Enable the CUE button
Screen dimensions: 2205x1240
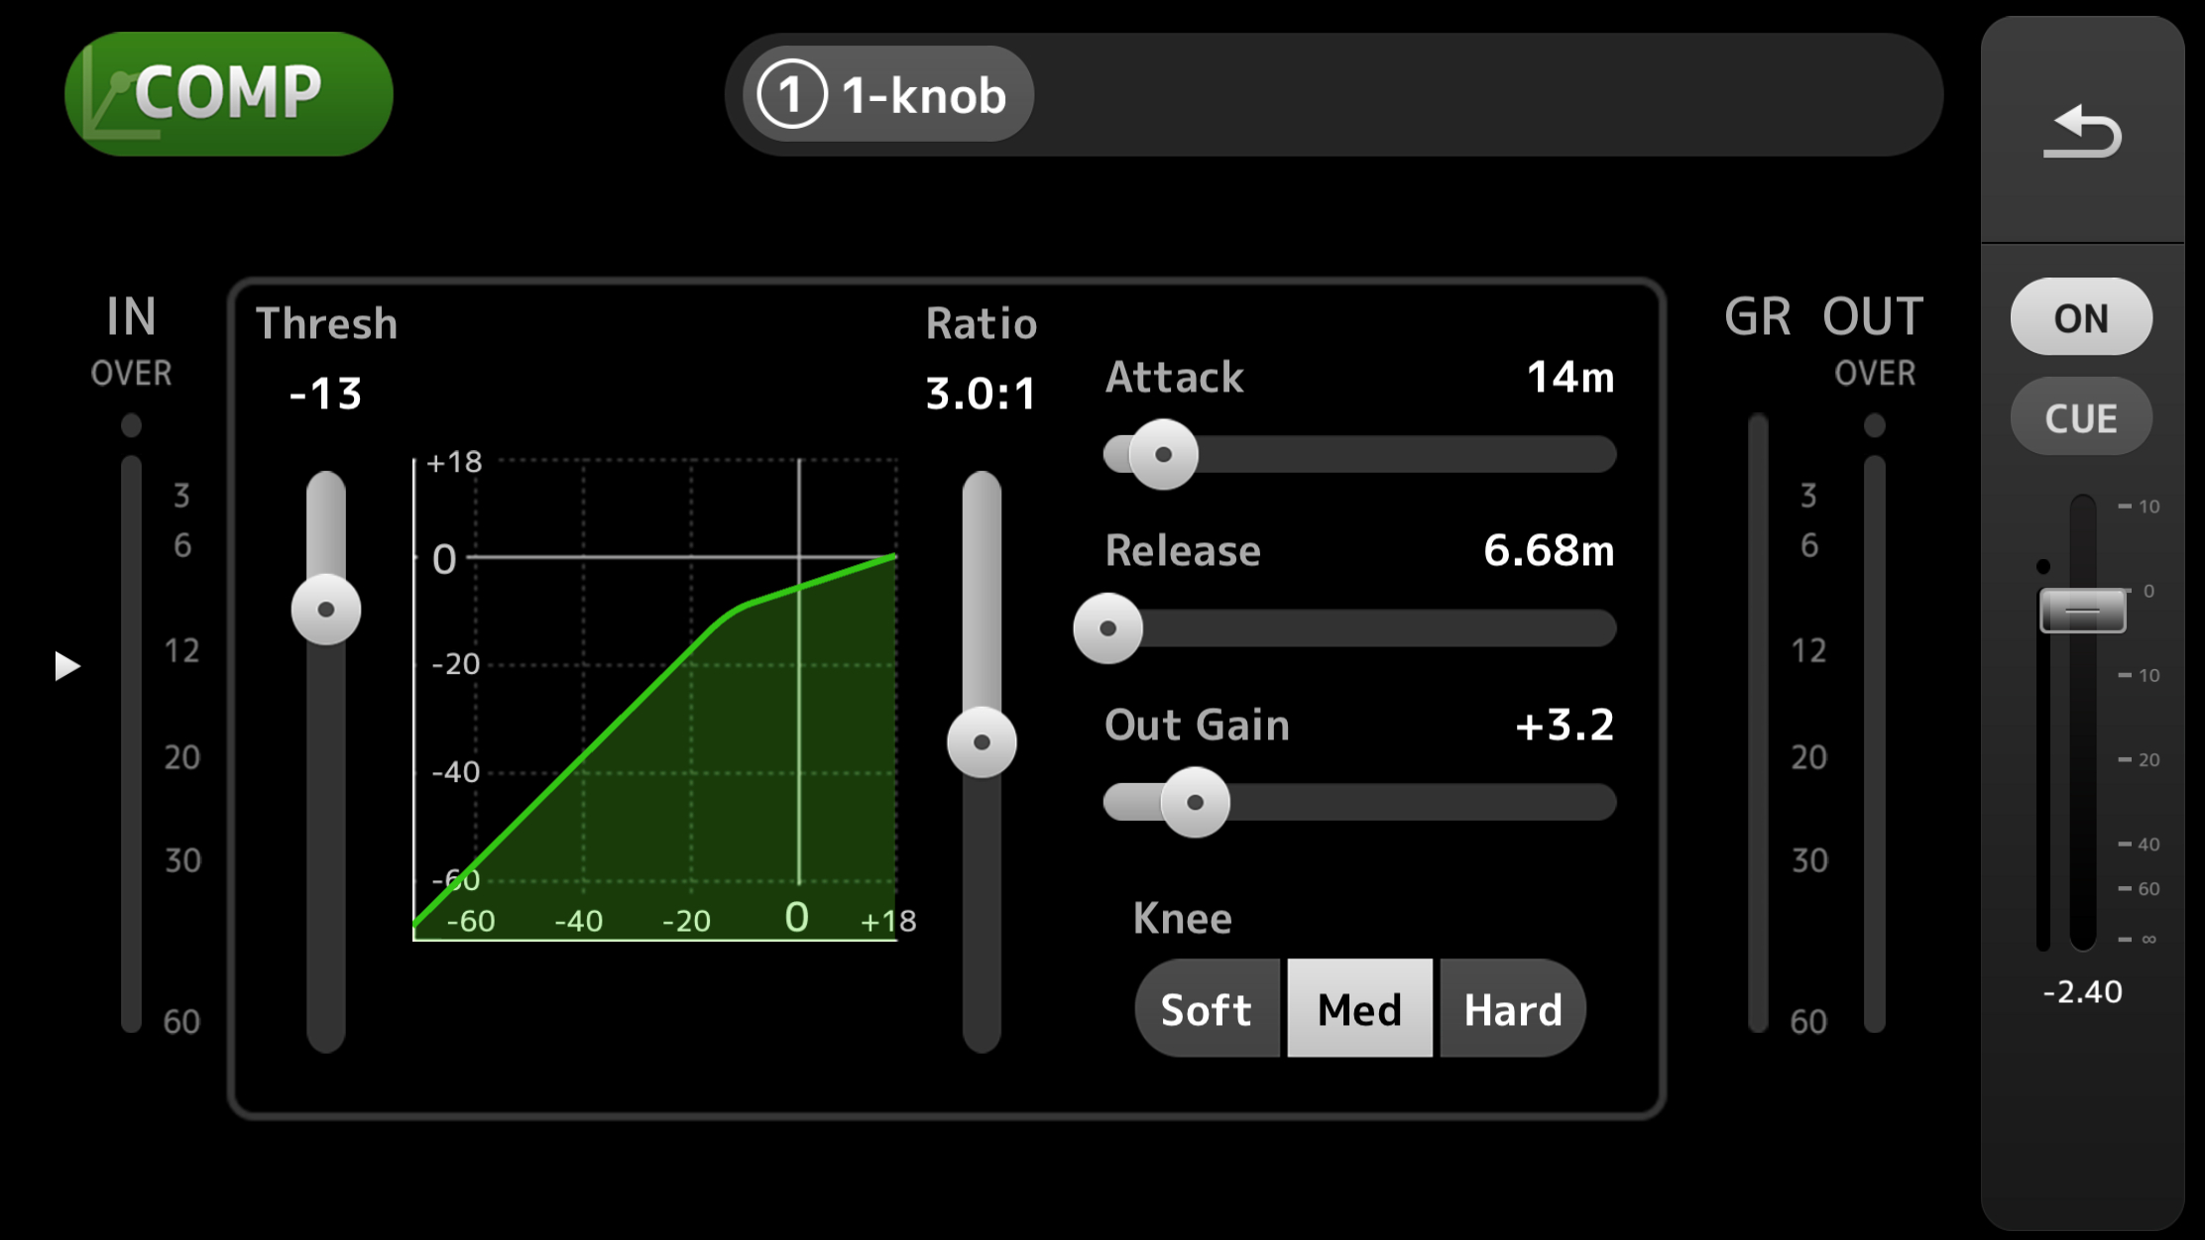tap(2080, 418)
